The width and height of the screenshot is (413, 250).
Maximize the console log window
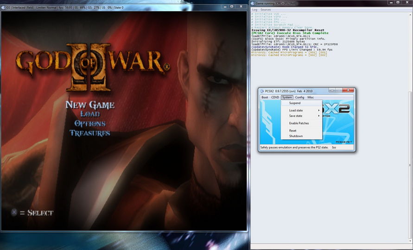pos(398,2)
